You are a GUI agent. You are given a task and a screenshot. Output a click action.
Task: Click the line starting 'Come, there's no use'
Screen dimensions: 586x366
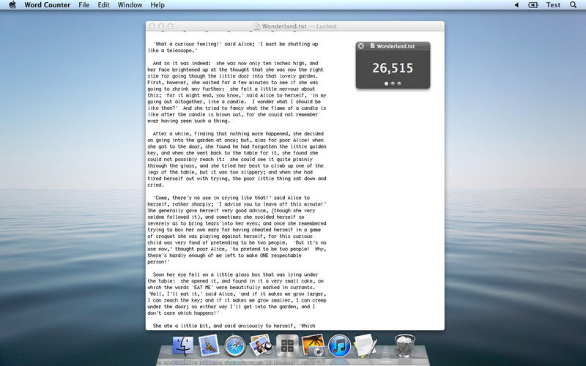click(x=231, y=198)
